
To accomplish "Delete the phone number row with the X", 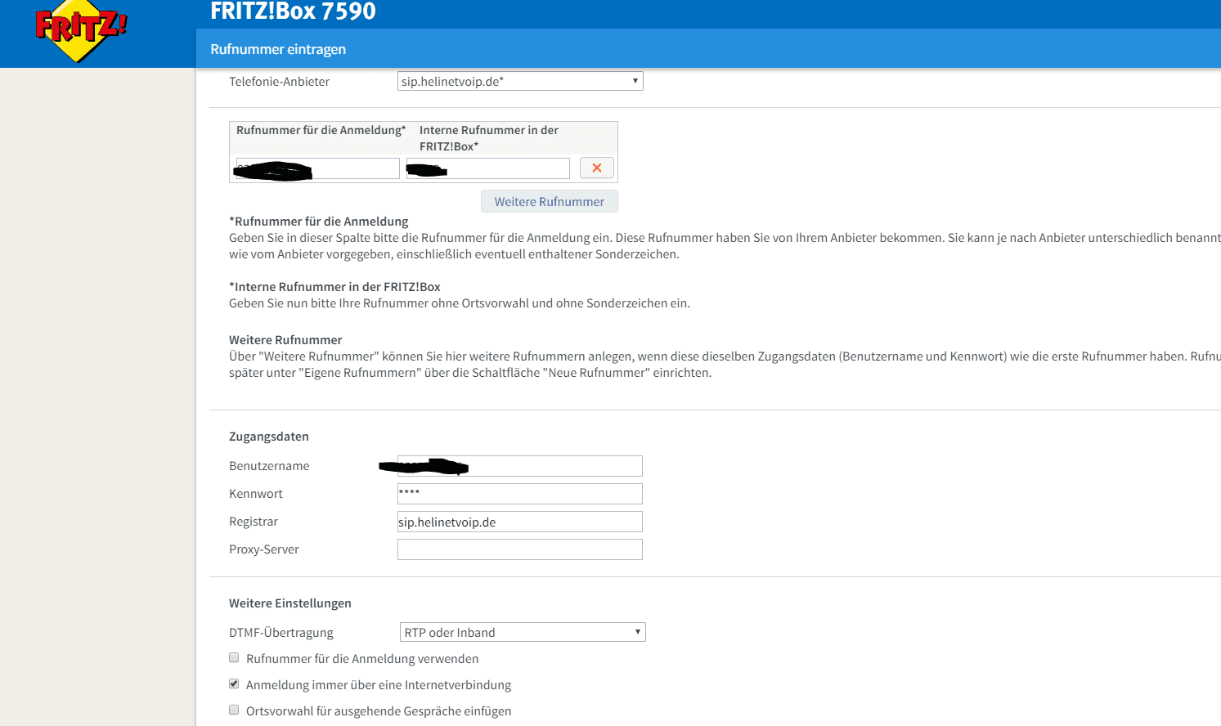I will 597,168.
